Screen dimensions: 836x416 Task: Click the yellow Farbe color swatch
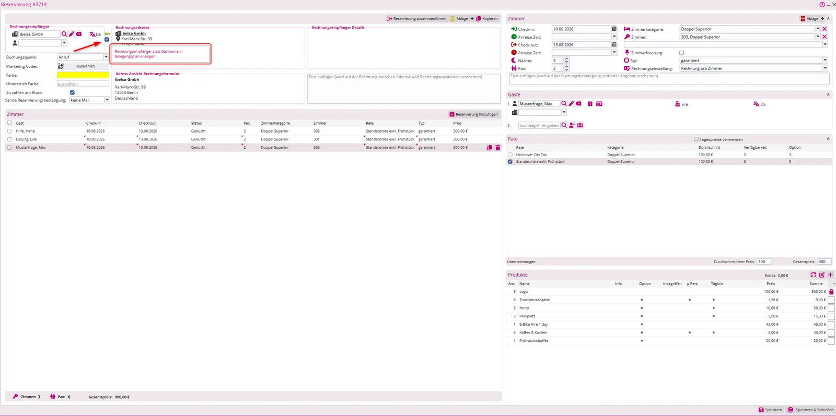point(83,75)
